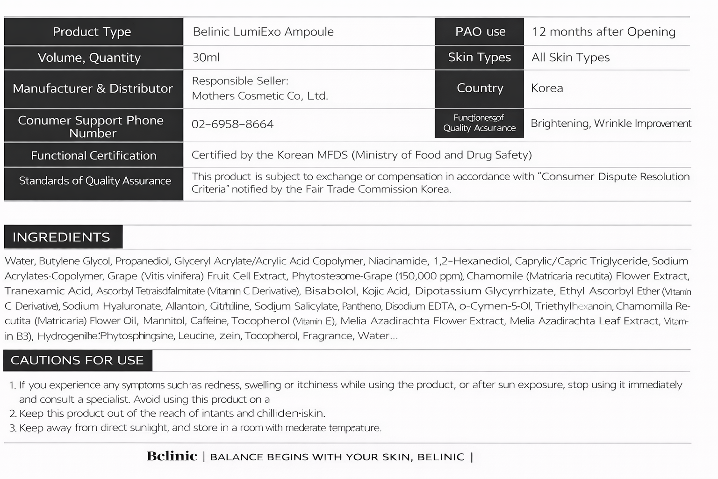Click the 30ml volume value
This screenshot has height=479, width=718.
click(x=206, y=58)
